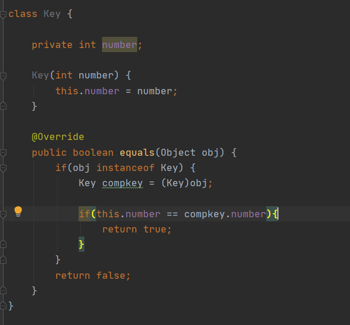Click the 'public' keyword
Image resolution: width=350 pixels, height=325 pixels.
(x=49, y=153)
